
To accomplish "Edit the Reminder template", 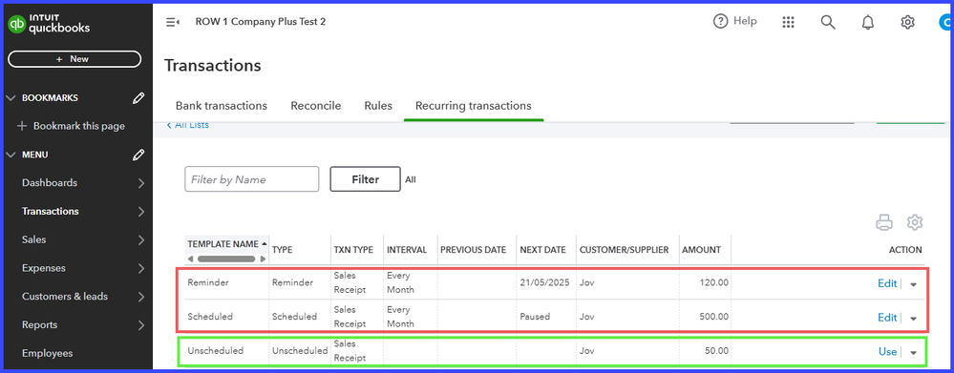I will coord(887,283).
